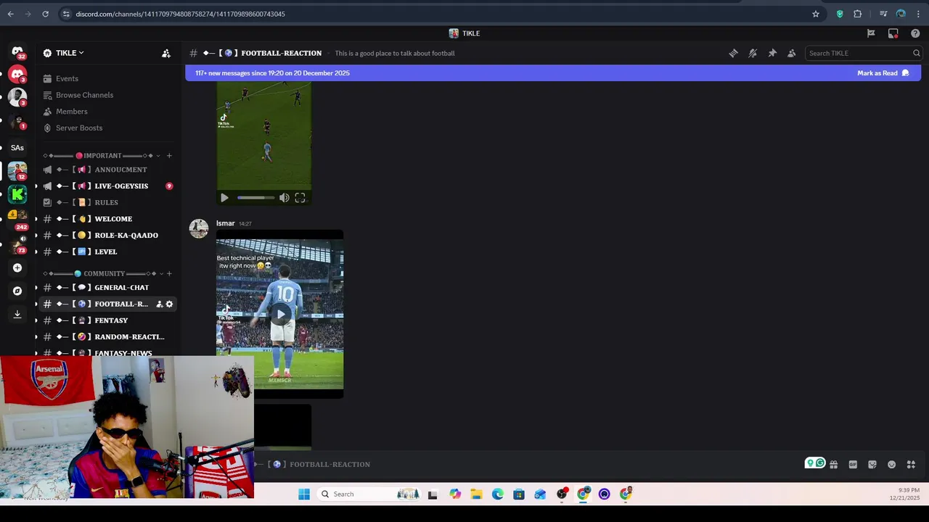Click edit channel gear on FOOTBALL-REACTION

coord(169,304)
